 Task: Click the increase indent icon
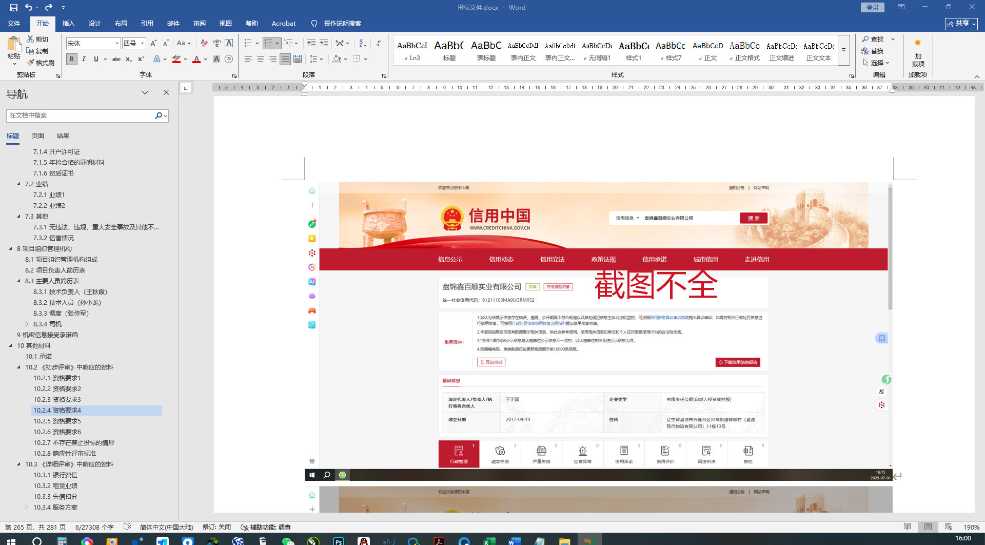(x=324, y=44)
